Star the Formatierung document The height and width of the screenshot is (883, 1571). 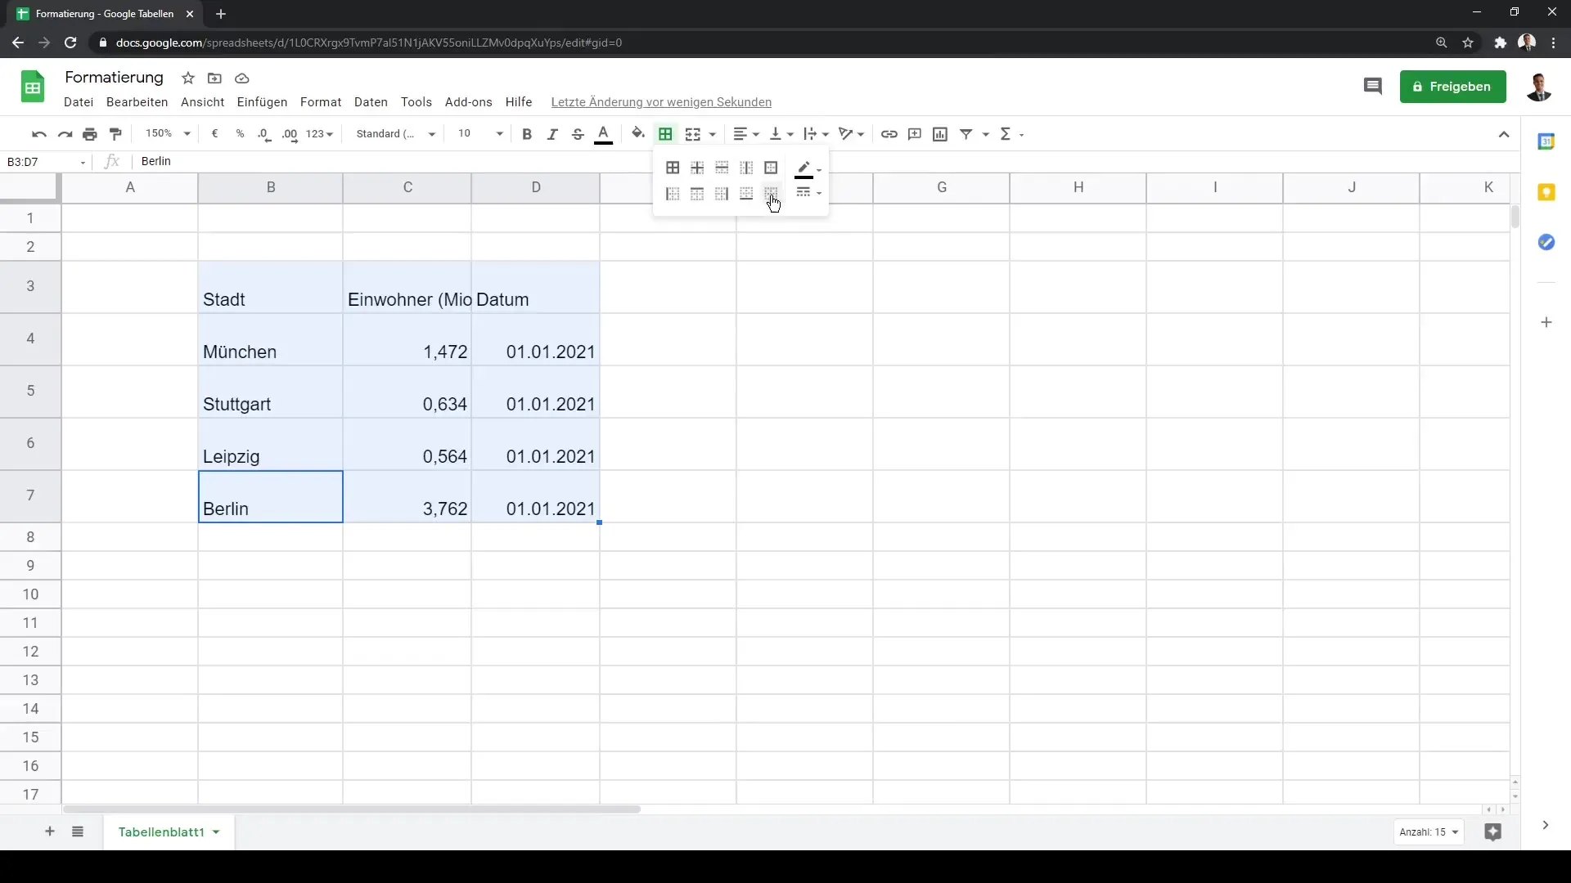click(188, 78)
